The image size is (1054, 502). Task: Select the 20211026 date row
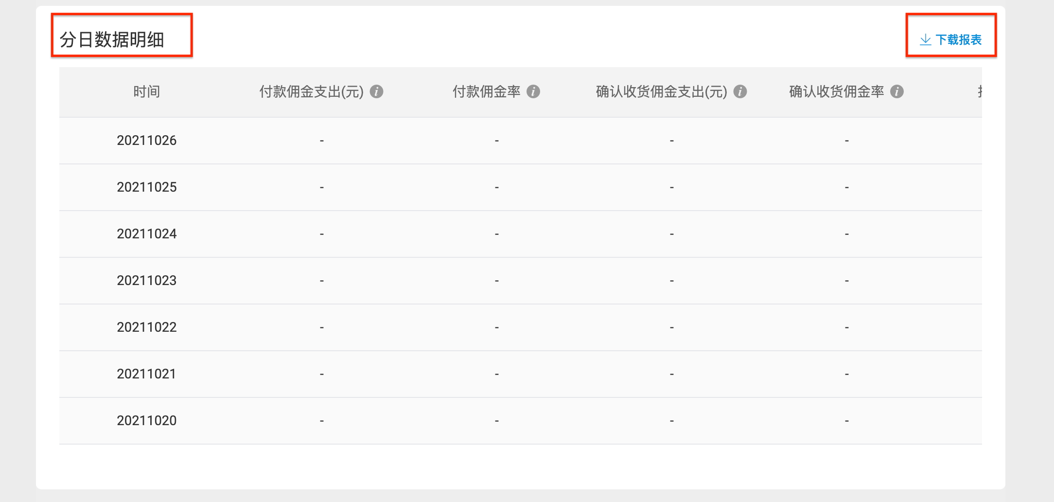[x=146, y=141]
